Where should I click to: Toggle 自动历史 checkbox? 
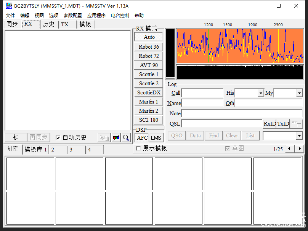click(x=58, y=138)
